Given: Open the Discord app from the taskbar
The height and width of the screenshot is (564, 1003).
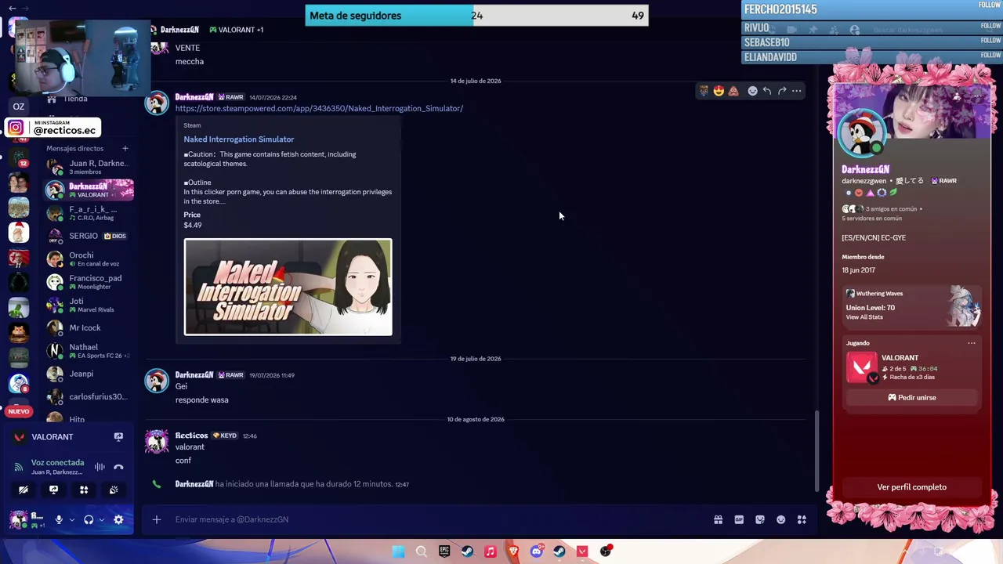Looking at the screenshot, I should pyautogui.click(x=536, y=551).
